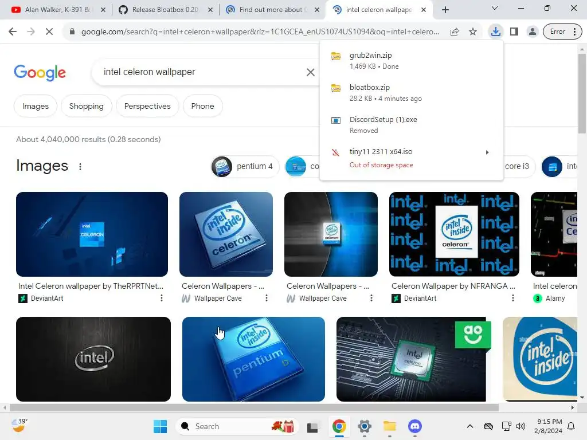
Task: Open the black intel logo thumbnail
Action: (93, 359)
